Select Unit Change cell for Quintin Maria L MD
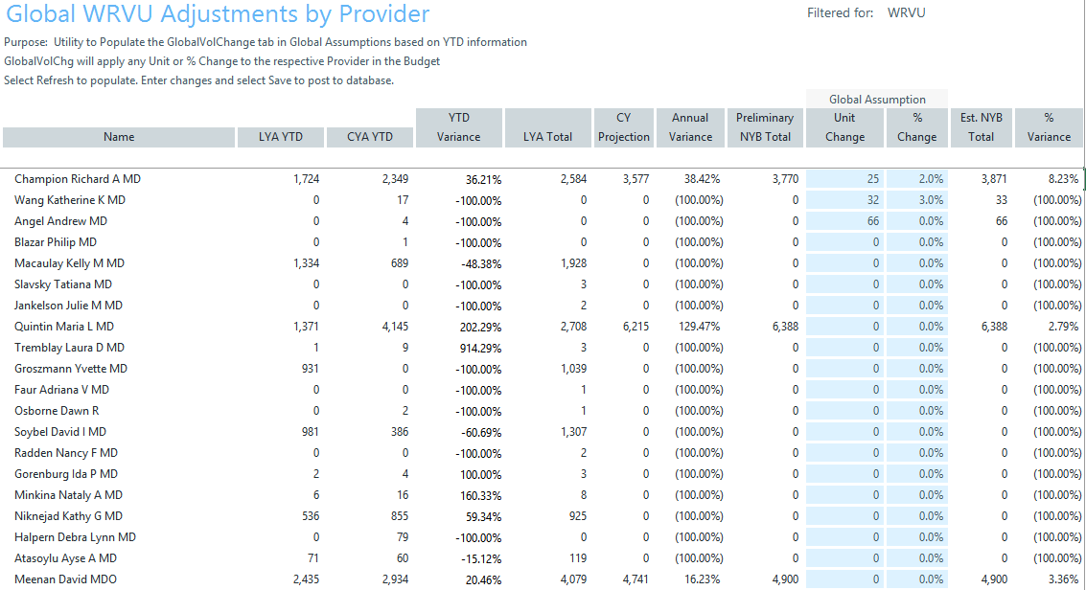Screen dimensions: 1086x590 (844, 327)
